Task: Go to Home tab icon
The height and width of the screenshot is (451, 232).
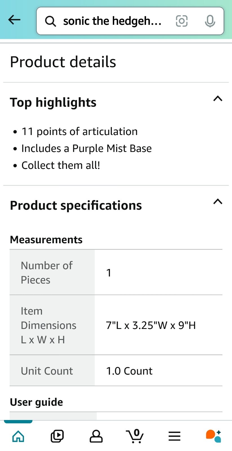Action: (18, 436)
